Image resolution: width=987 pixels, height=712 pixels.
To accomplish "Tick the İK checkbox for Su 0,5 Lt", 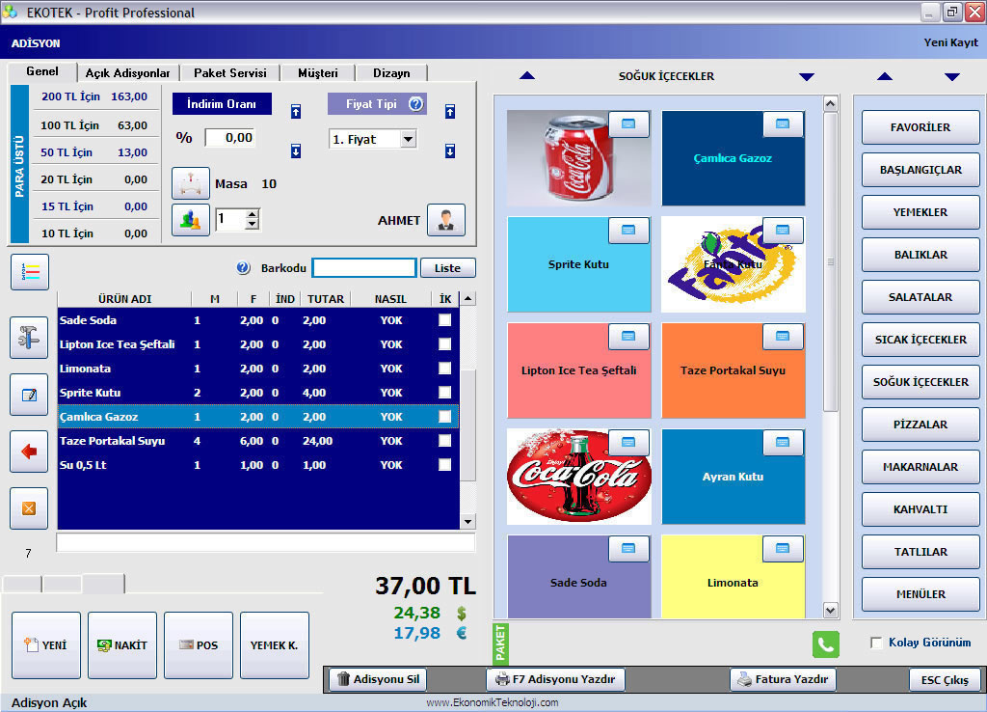I will click(445, 464).
